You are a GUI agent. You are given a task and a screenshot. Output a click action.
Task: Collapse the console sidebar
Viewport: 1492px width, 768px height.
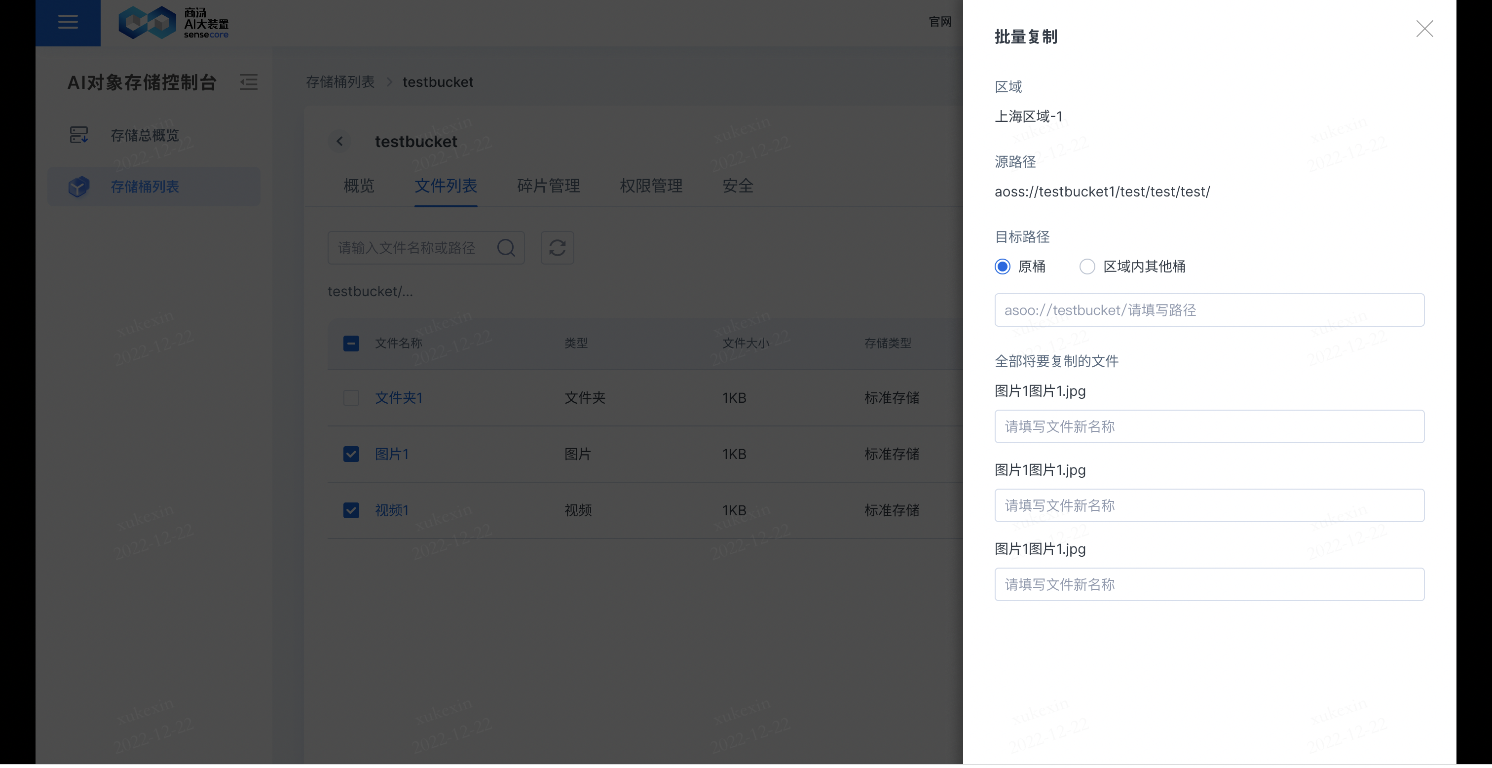[248, 82]
